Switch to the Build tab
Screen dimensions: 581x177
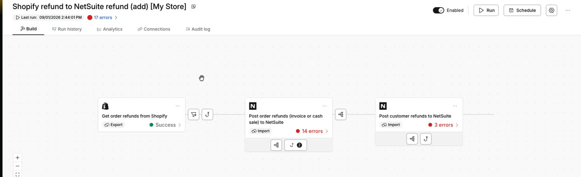tap(28, 29)
